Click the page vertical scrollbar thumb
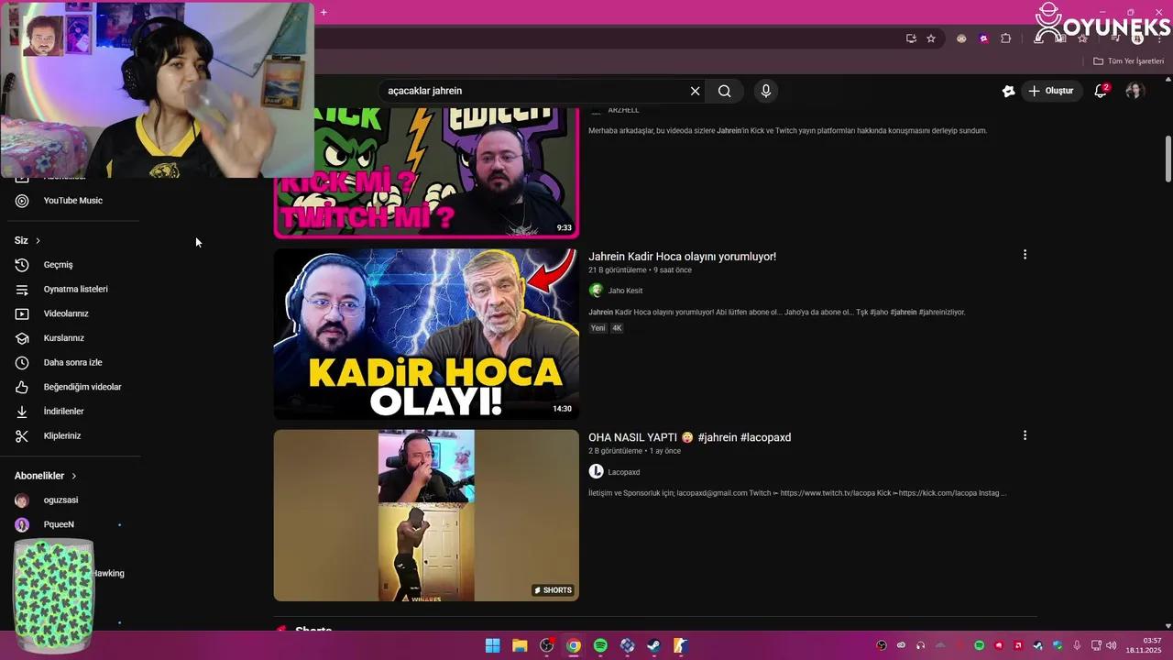Screen dimensions: 1173x660 (1168, 159)
